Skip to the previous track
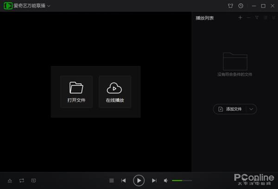Viewport: 278px width, 189px height. point(123,180)
